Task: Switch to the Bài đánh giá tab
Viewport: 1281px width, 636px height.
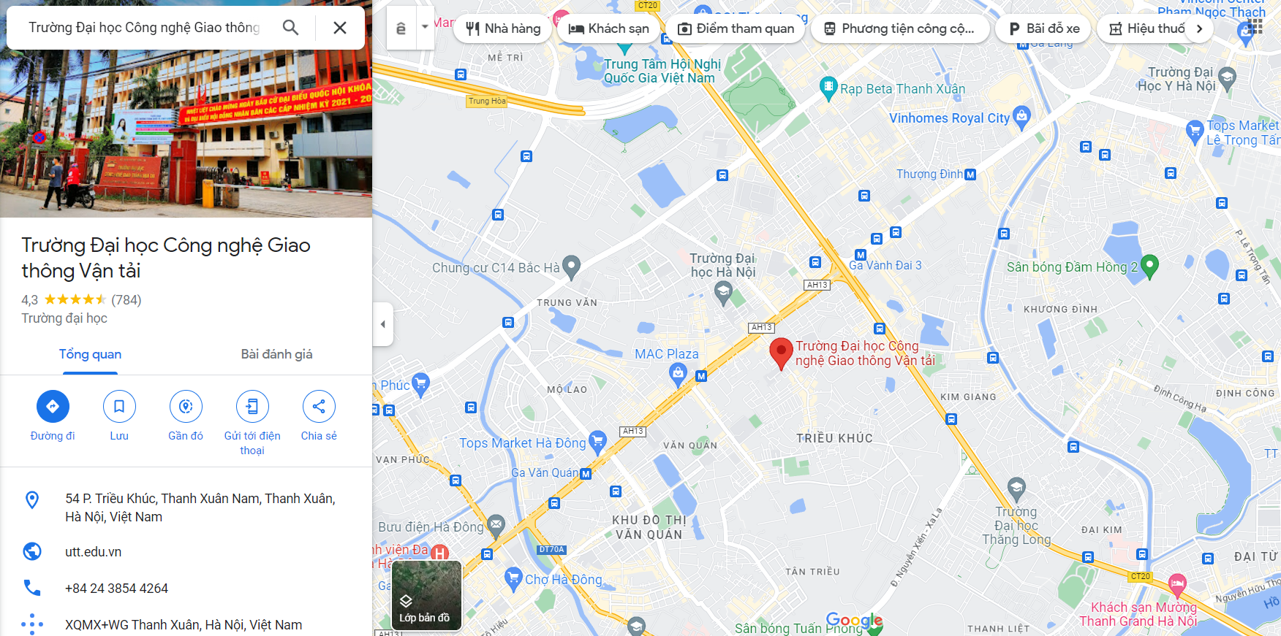Action: coord(277,354)
